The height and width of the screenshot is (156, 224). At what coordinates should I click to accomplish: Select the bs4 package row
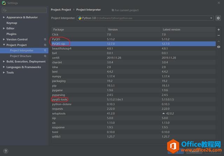134,53
